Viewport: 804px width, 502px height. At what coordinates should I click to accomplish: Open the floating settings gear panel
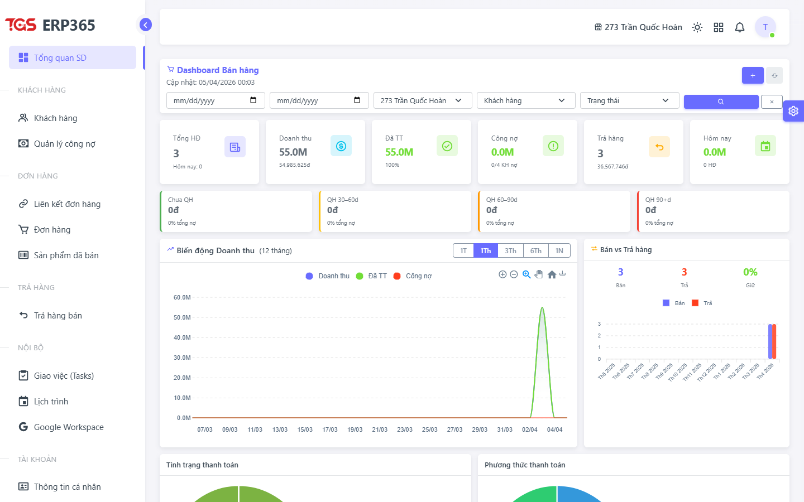pos(793,111)
